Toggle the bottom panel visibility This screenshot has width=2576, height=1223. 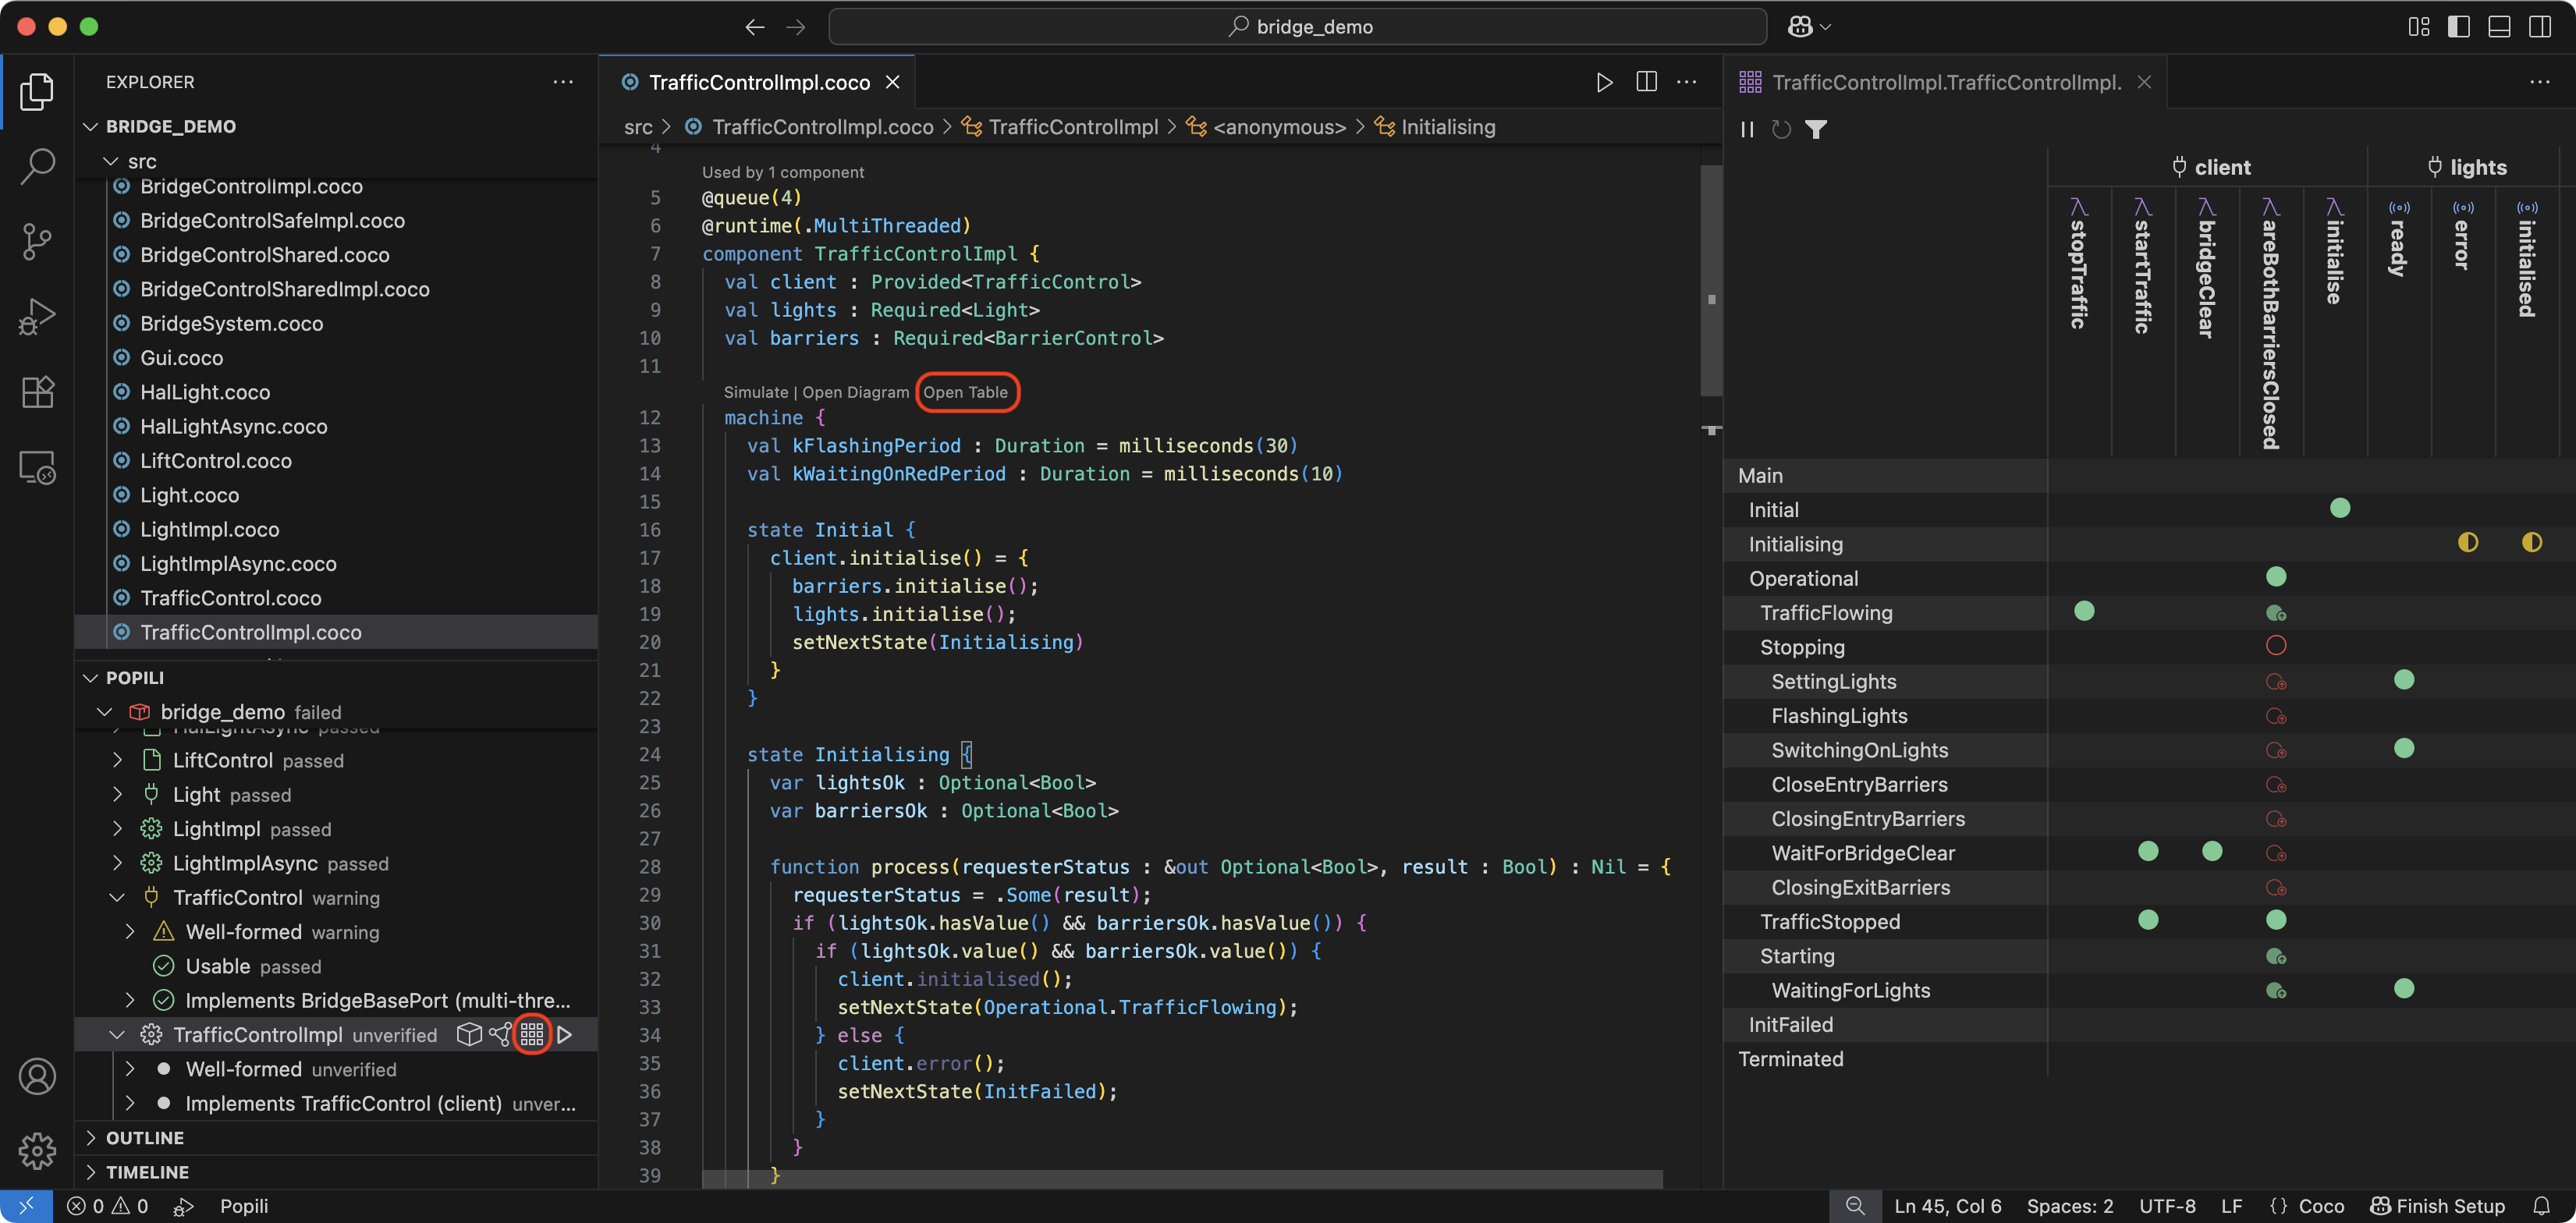[2499, 27]
